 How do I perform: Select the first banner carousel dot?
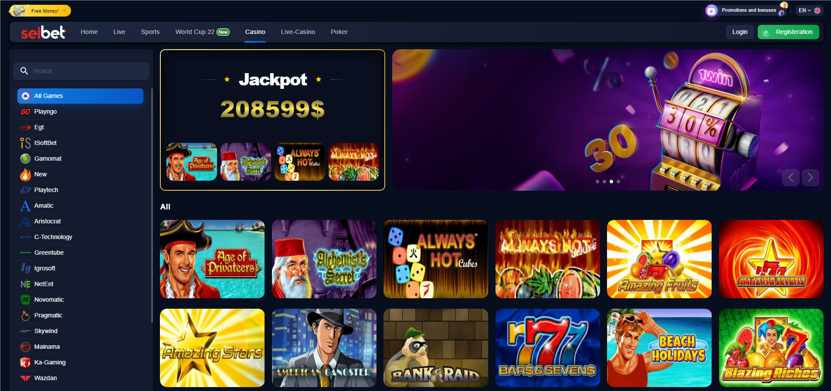click(x=597, y=182)
